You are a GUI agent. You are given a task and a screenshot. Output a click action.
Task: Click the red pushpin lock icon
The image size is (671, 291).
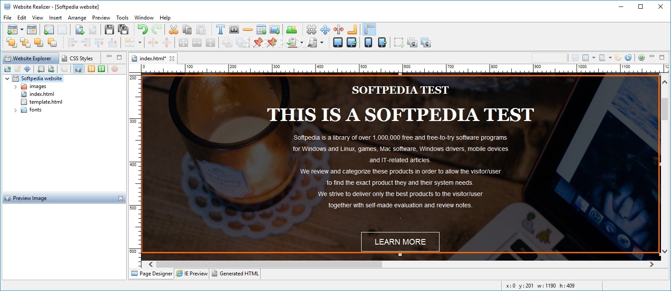pos(258,43)
